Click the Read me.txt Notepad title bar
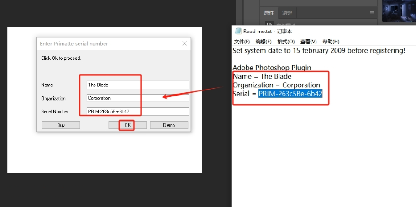Screen dimensions: 416x207 coord(324,32)
